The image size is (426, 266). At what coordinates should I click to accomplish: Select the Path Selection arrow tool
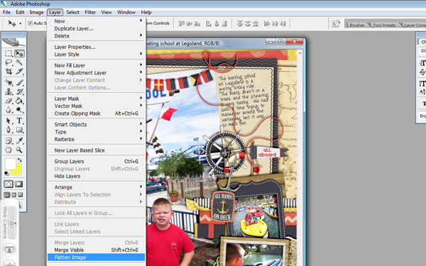point(9,121)
